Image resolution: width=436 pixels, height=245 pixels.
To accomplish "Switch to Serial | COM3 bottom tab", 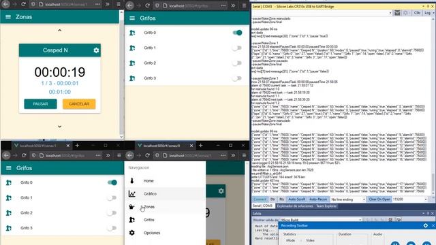I will tap(263, 206).
